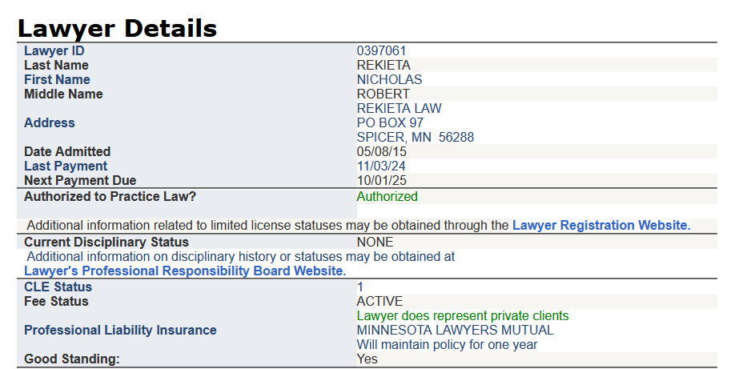Click the CLE Status label
Image resolution: width=743 pixels, height=369 pixels.
58,287
